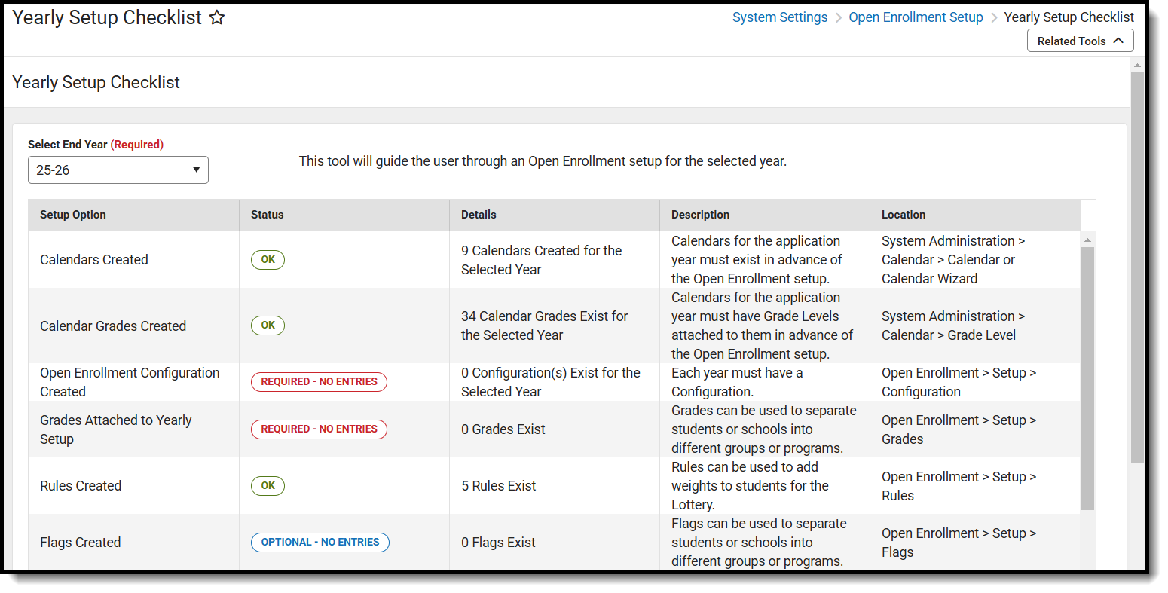Click the checklist table's scroll up arrow
The width and height of the screenshot is (1168, 593).
pos(1087,240)
